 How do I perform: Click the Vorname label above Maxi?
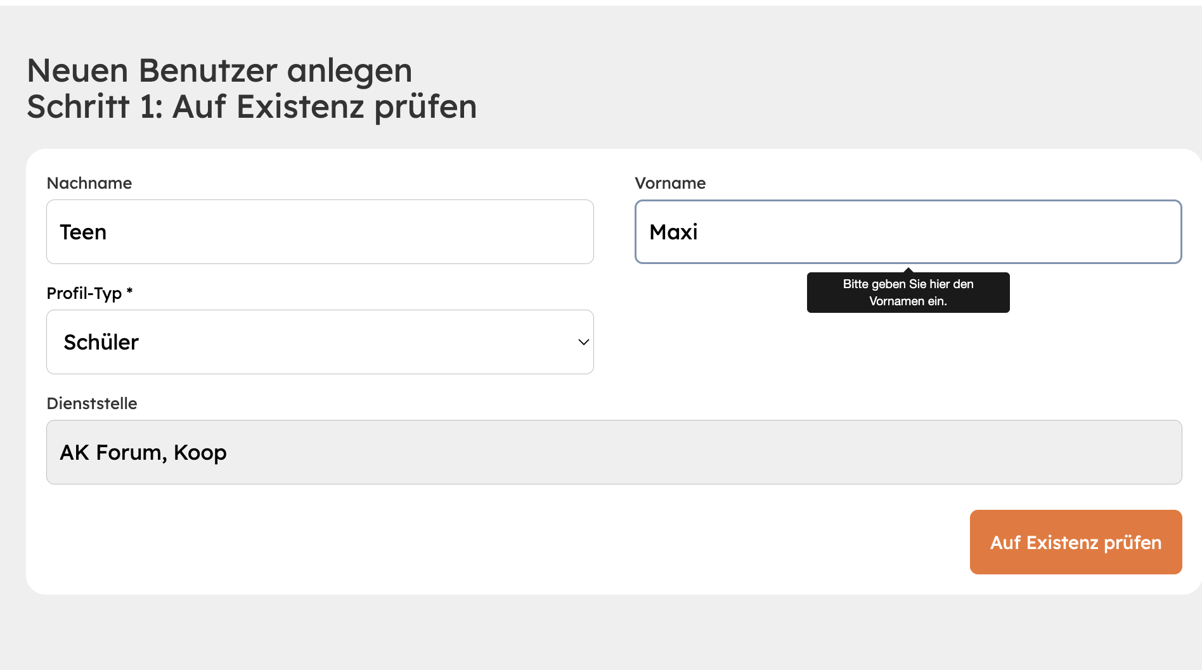pos(670,183)
